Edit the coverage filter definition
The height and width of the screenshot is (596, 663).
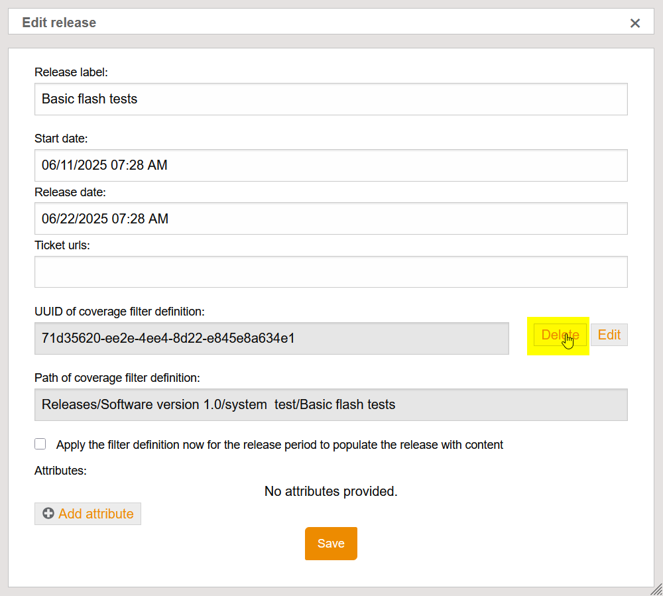click(x=609, y=335)
